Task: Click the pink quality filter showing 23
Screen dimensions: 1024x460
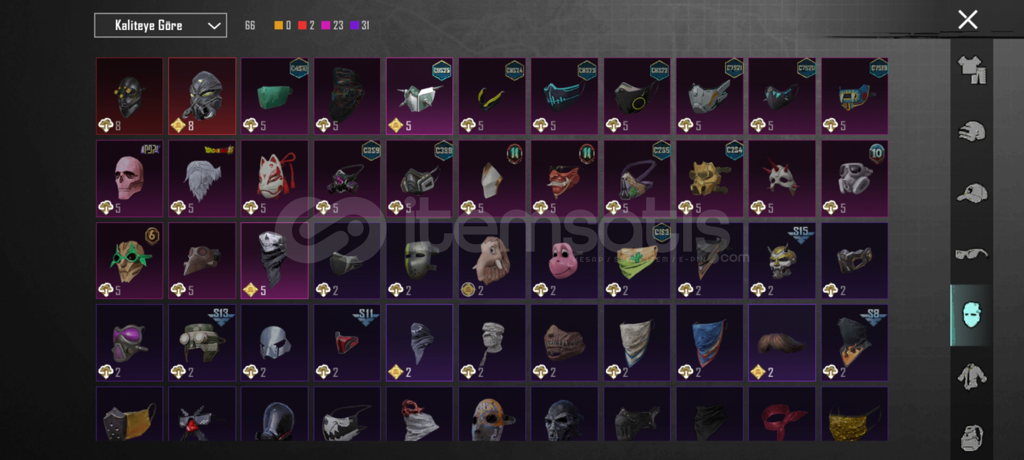Action: (332, 26)
